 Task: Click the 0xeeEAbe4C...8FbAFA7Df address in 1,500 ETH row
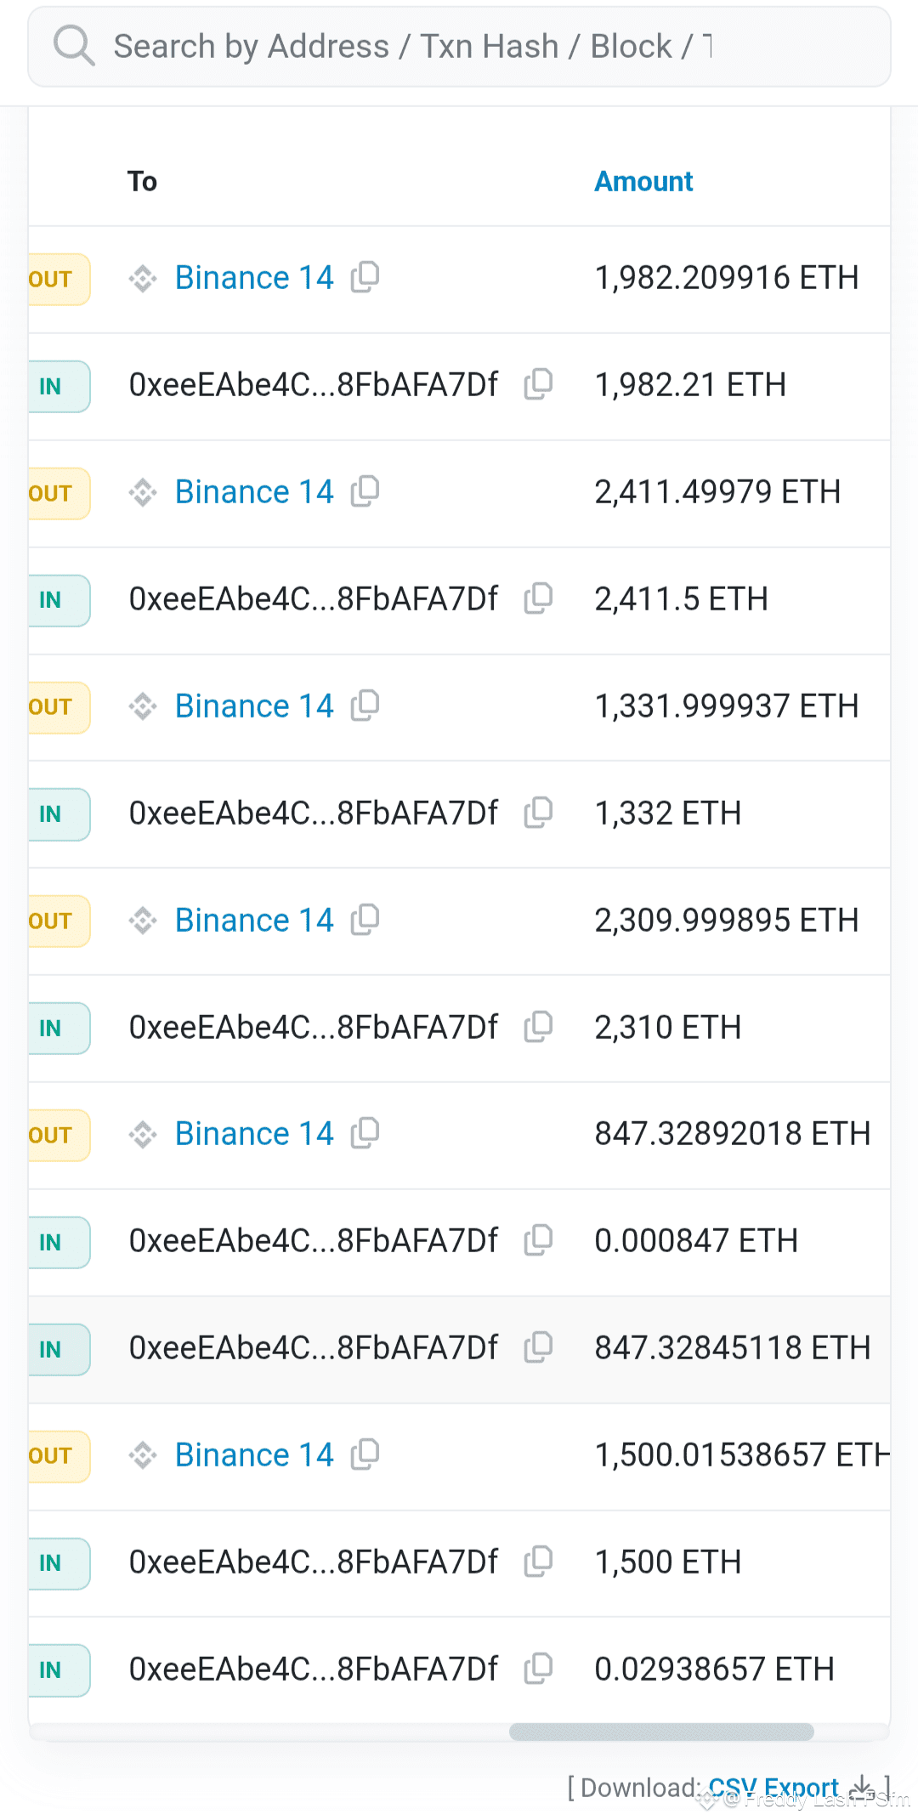[x=313, y=1562]
